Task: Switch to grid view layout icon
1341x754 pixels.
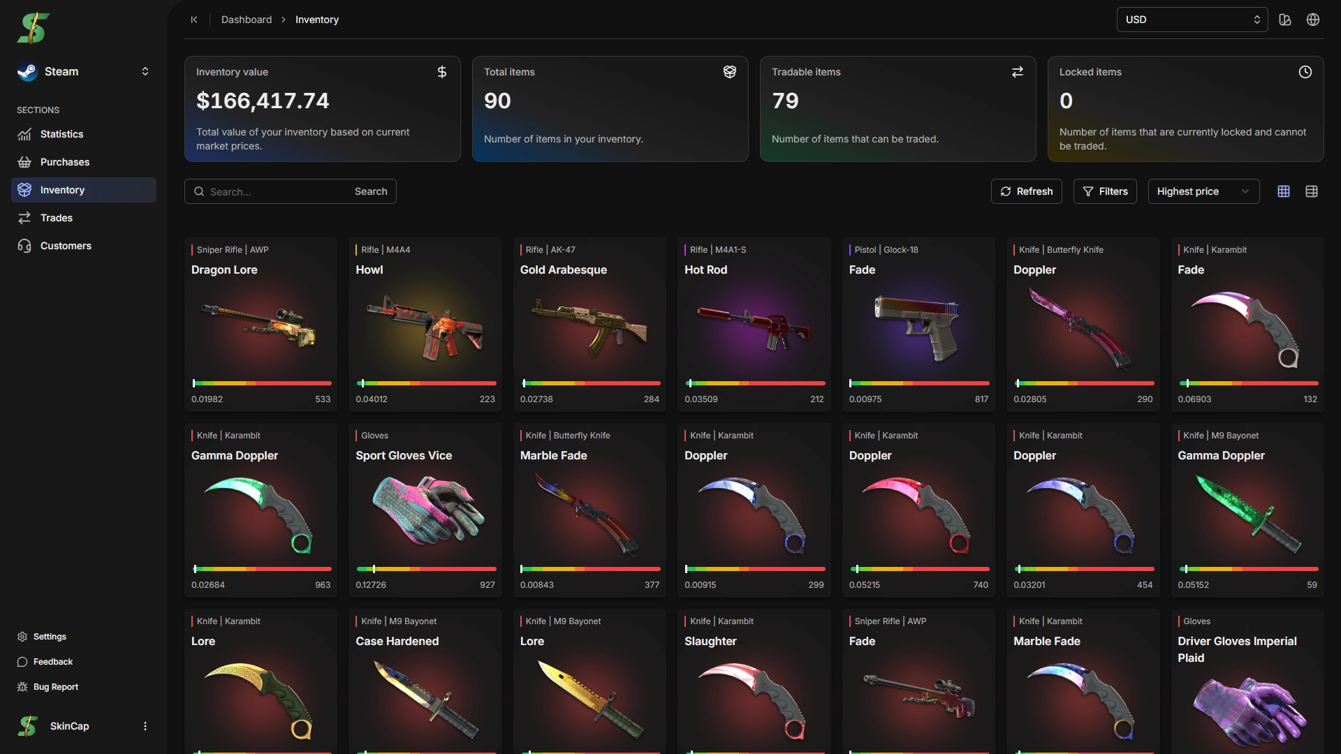Action: (1284, 191)
